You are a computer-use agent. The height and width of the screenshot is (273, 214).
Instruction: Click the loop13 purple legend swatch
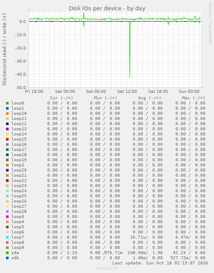7,129
